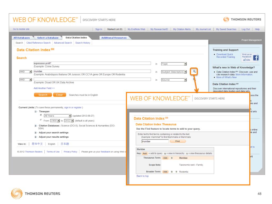
Task: Open the Subject Descriptors field dropdown
Action: point(185,72)
